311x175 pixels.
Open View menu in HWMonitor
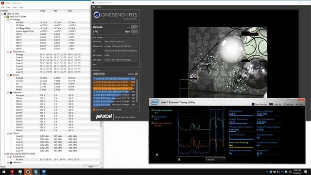coord(8,7)
